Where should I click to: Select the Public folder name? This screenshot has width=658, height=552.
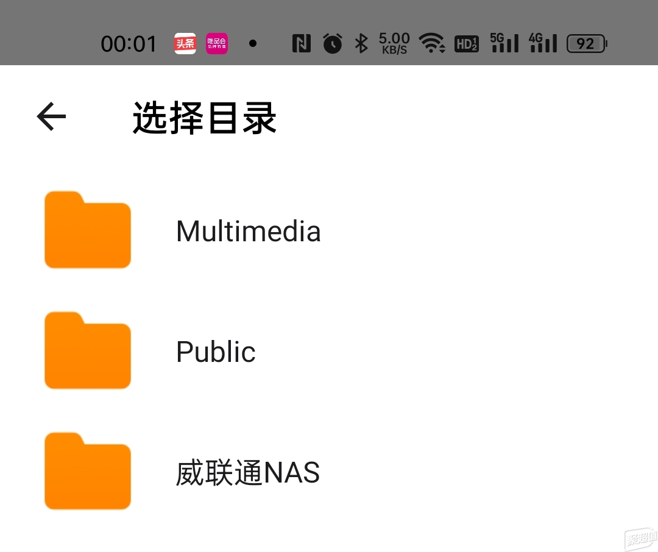click(216, 352)
